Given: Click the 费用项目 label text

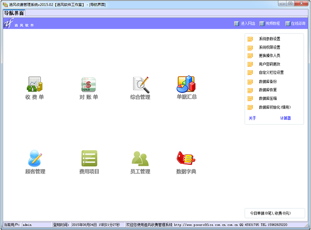Looking at the screenshot, I should tap(89, 171).
